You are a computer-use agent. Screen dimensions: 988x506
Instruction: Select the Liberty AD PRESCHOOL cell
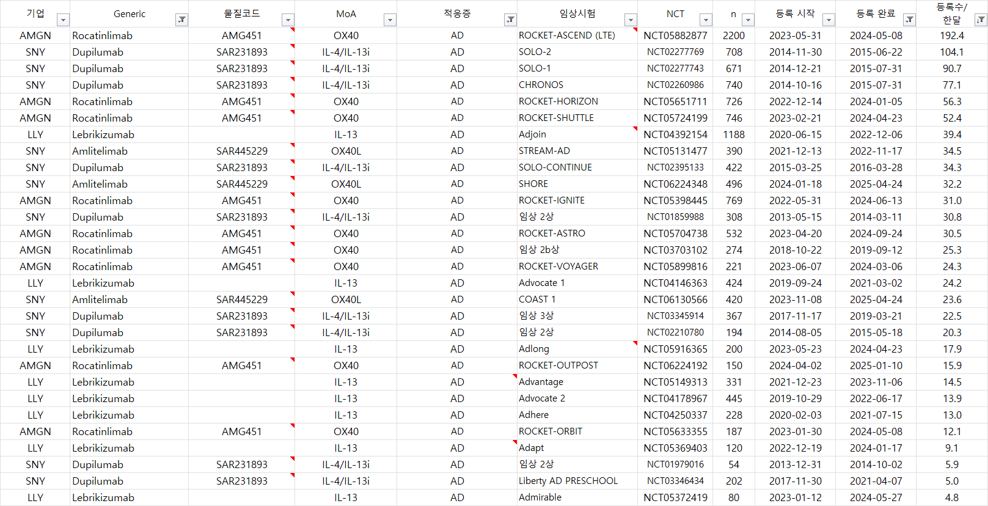577,481
